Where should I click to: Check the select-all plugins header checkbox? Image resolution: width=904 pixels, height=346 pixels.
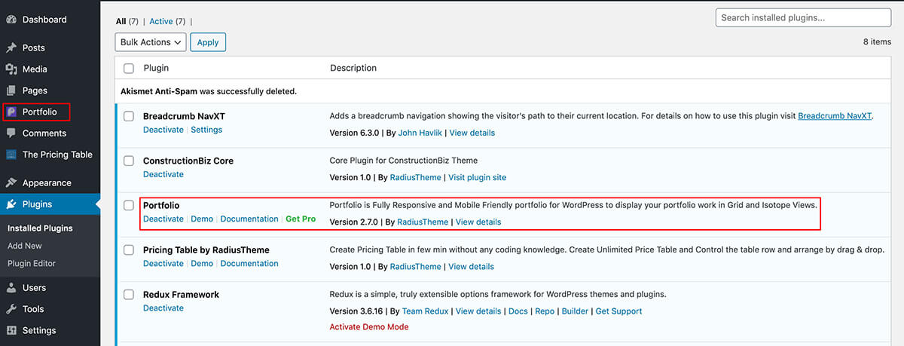point(129,69)
